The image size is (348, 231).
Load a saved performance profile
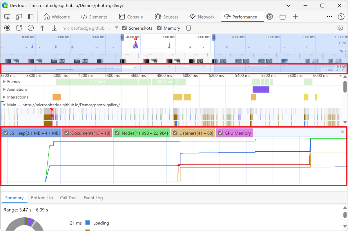point(42,28)
